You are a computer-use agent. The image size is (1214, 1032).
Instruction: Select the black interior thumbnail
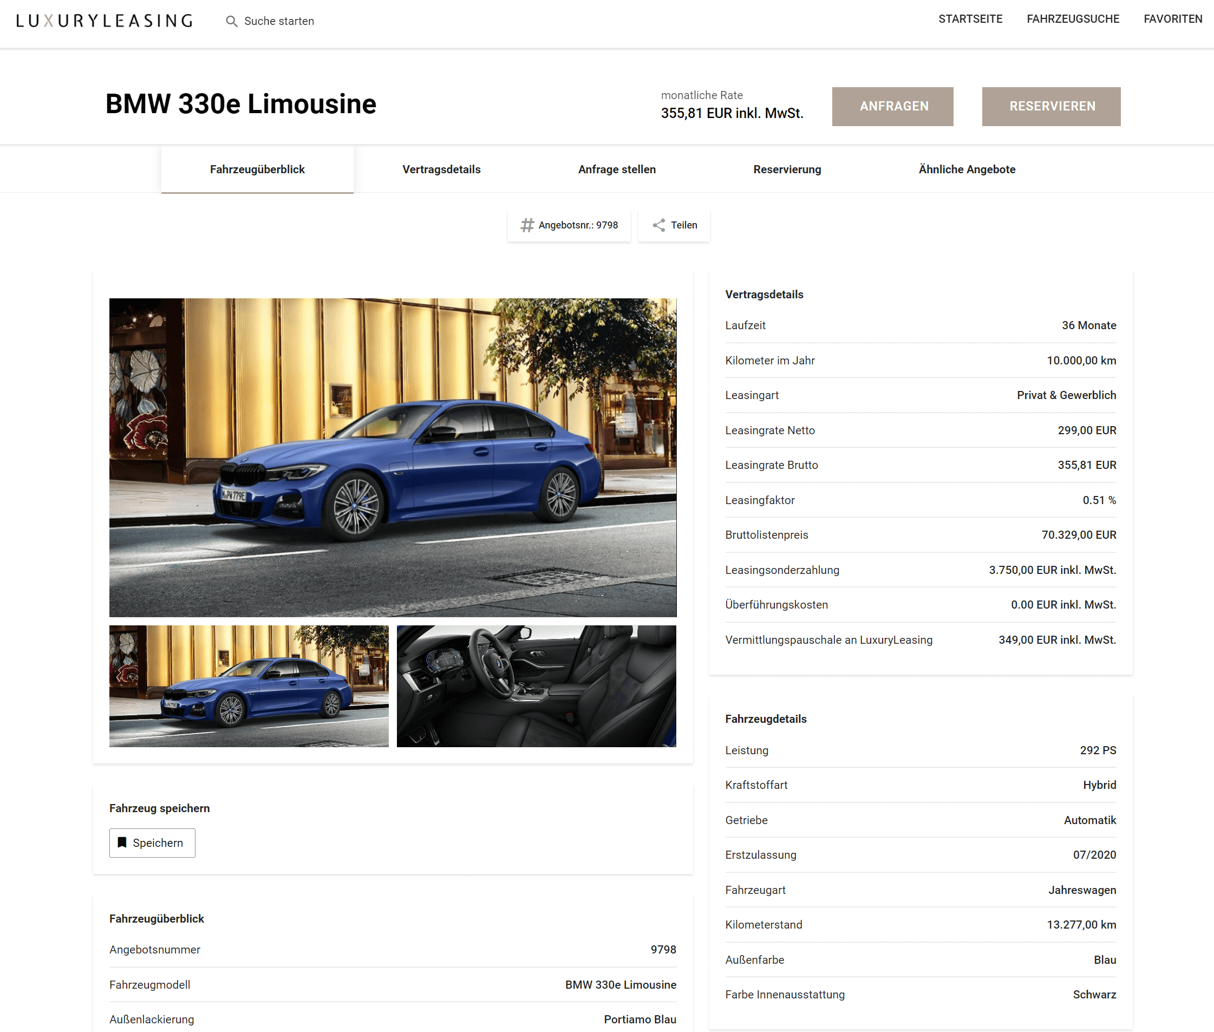[537, 685]
